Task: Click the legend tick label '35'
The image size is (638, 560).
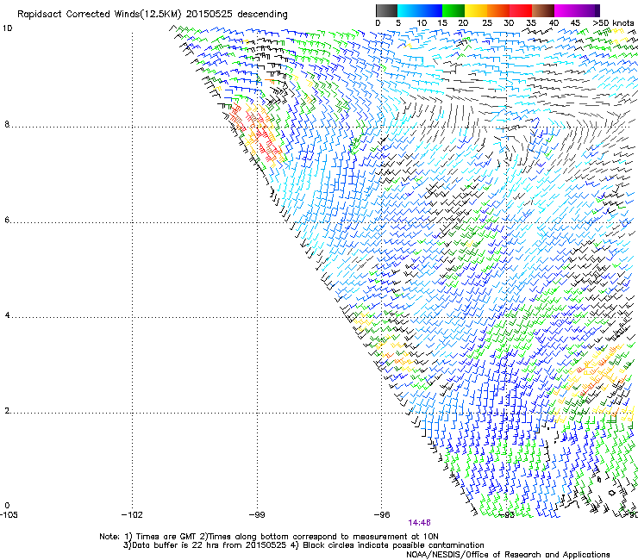Action: 531,23
